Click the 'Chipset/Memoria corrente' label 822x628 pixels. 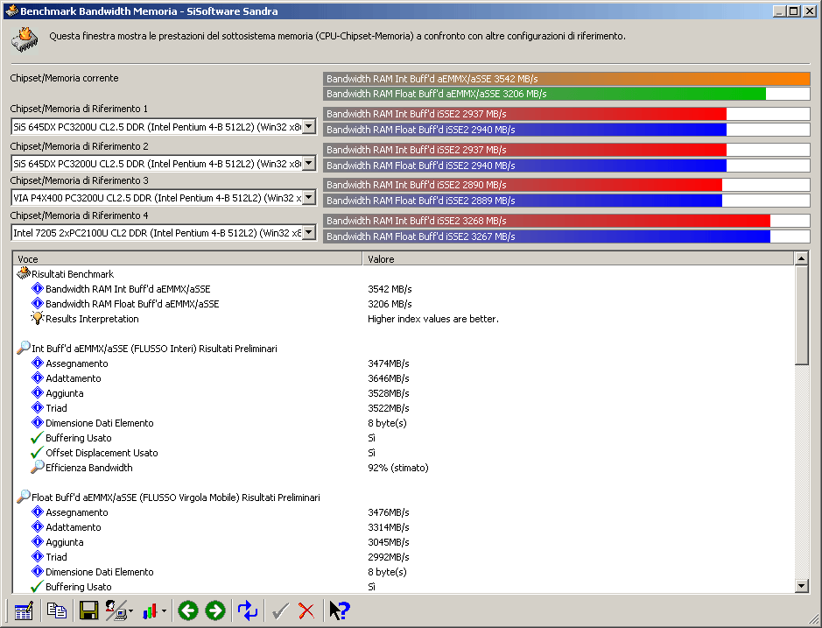tap(64, 78)
